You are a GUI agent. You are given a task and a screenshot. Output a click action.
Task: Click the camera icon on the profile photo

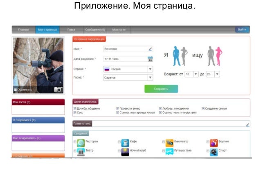pos(59,90)
